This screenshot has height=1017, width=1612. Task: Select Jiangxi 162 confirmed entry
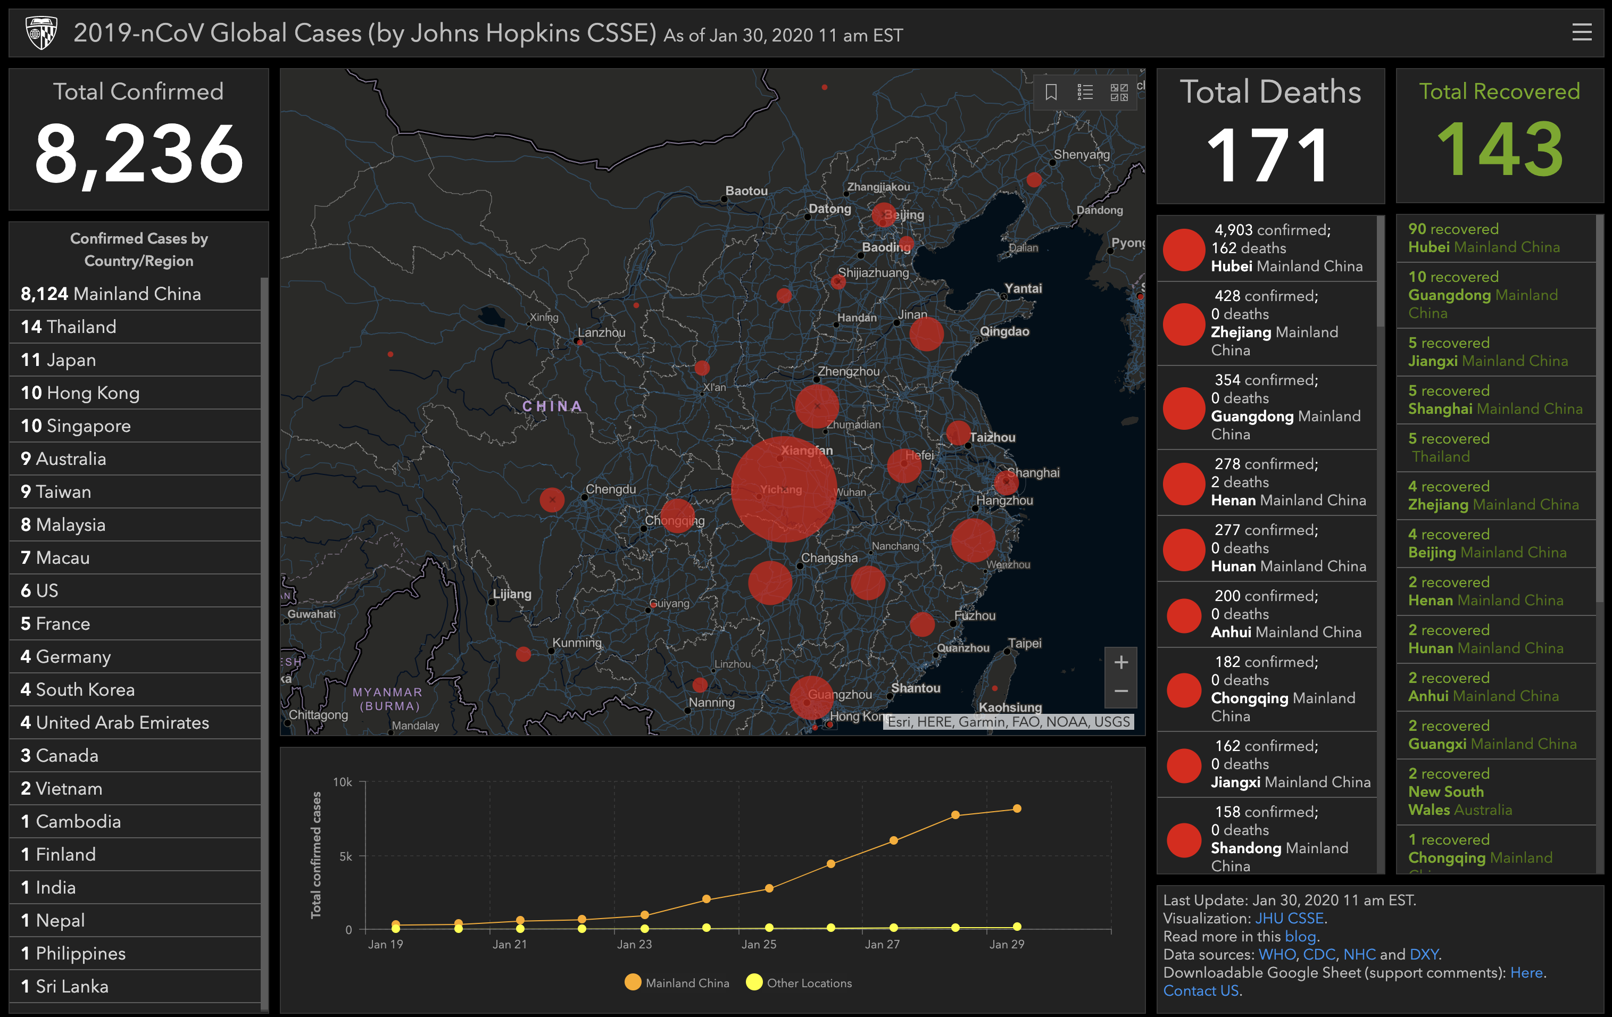[1267, 764]
